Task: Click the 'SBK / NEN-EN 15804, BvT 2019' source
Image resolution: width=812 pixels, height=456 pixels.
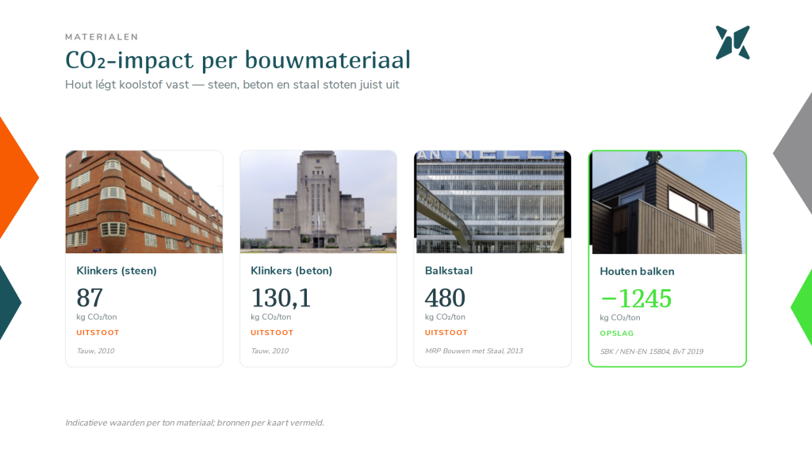Action: pos(652,351)
